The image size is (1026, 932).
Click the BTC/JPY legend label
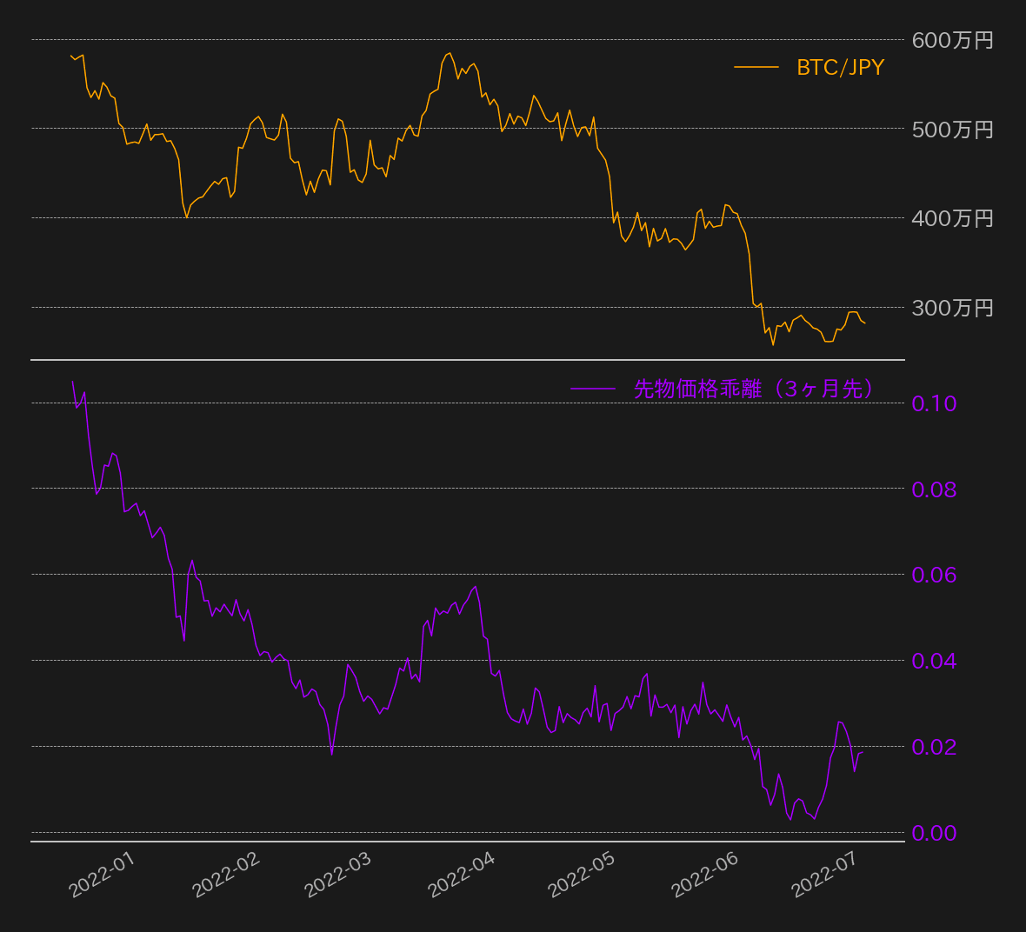[840, 68]
